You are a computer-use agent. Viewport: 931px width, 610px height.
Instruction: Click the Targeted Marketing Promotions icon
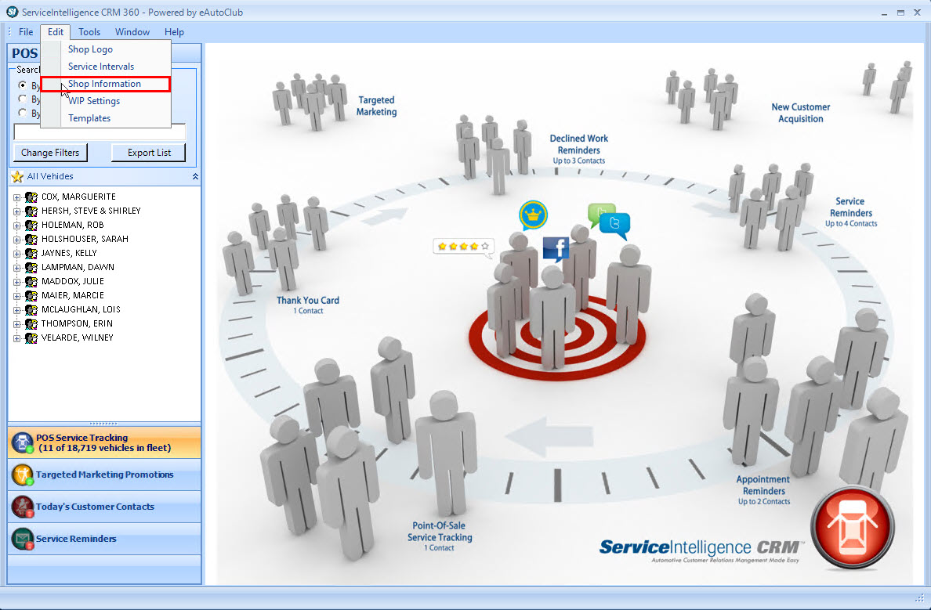tap(23, 475)
